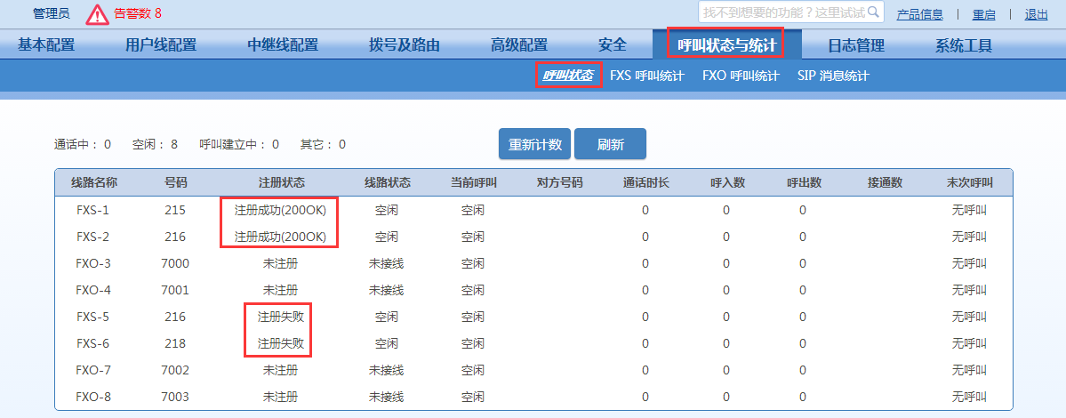This screenshot has height=418, width=1066.
Task: Open the 系统工具 menu
Action: point(963,45)
